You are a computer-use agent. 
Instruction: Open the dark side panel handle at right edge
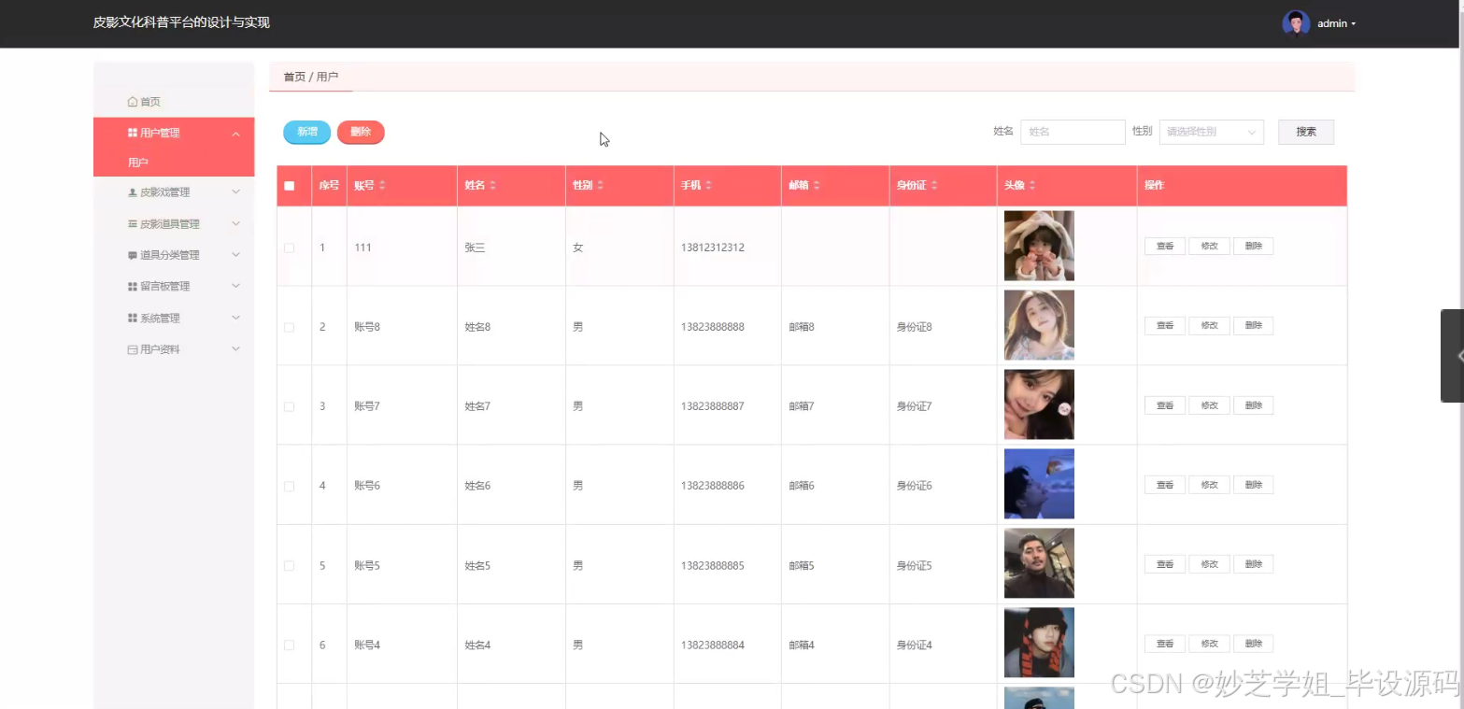click(1453, 356)
